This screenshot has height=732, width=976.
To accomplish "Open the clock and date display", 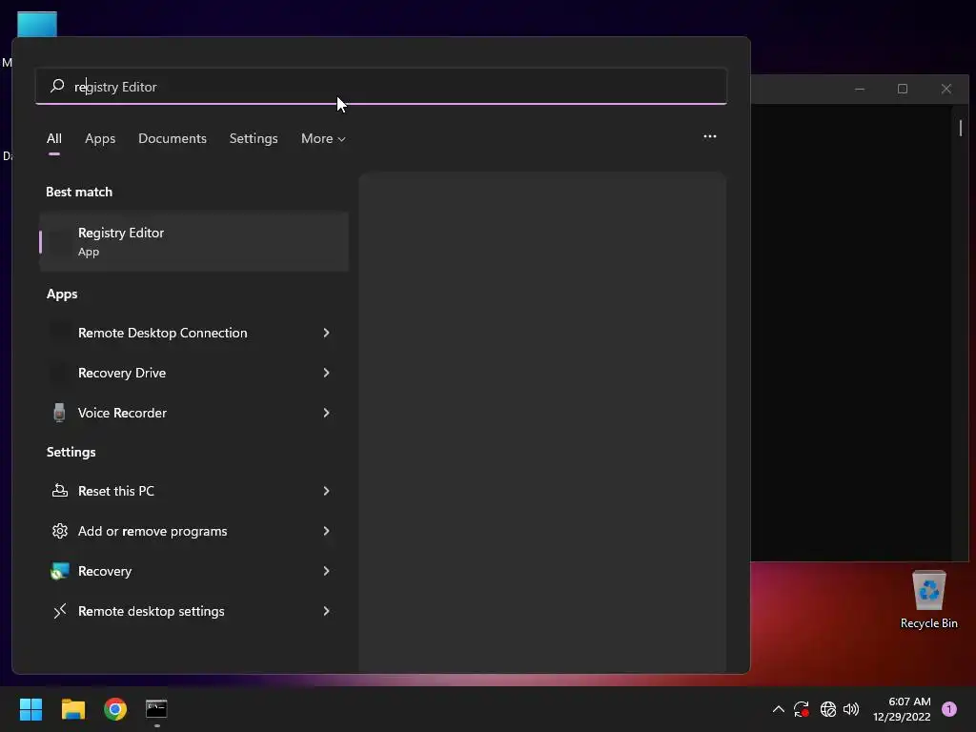I will pos(902,709).
